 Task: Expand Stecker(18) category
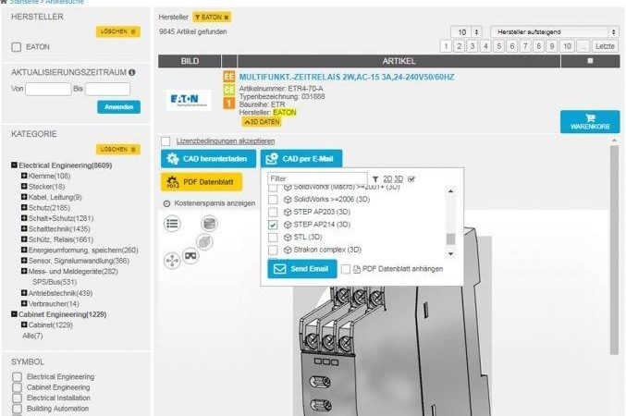tap(24, 187)
